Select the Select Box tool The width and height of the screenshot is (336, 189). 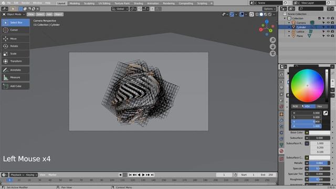[x=15, y=23]
